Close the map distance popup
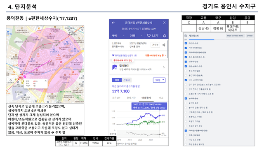The width and height of the screenshot is (264, 148). (45, 81)
